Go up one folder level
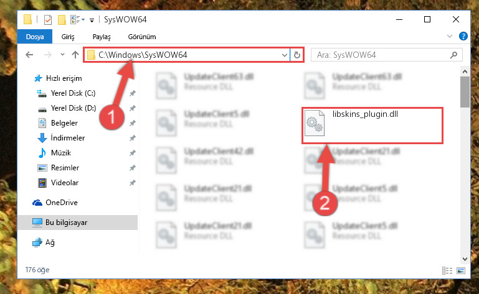Image resolution: width=479 pixels, height=294 pixels. coord(75,55)
